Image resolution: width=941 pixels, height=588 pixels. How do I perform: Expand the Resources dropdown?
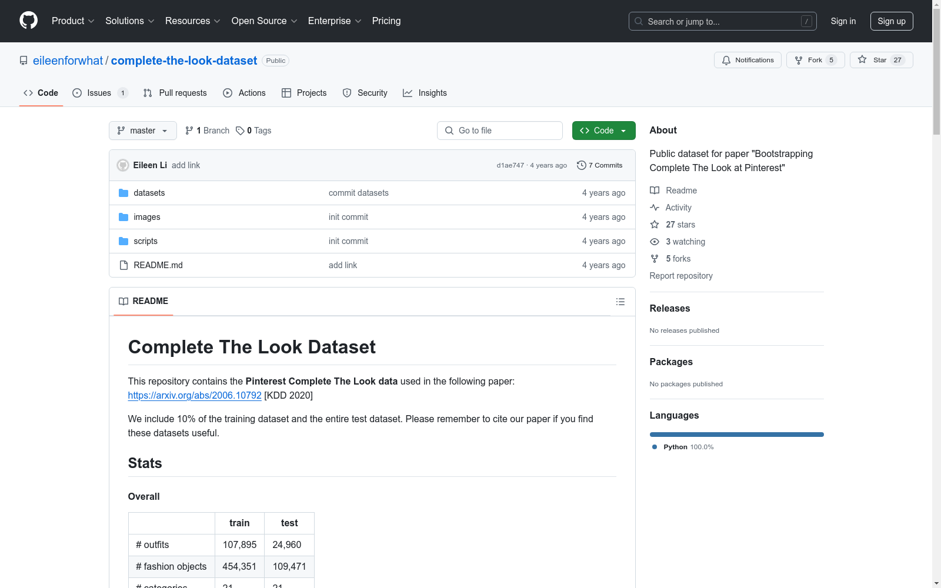pos(193,21)
